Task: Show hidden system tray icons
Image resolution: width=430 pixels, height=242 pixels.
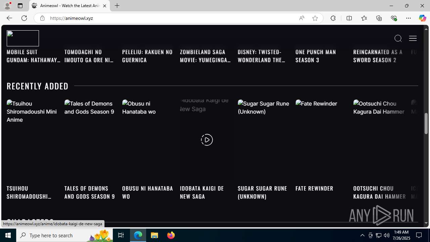Action: point(362,235)
